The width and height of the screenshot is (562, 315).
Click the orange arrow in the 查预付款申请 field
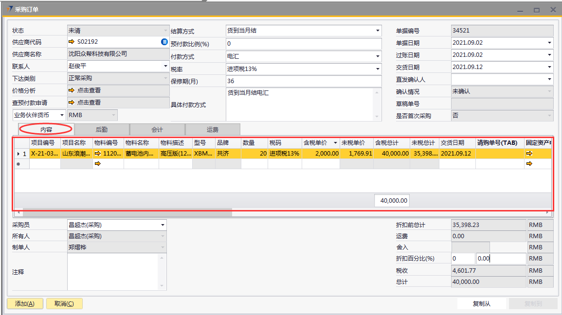tap(71, 103)
